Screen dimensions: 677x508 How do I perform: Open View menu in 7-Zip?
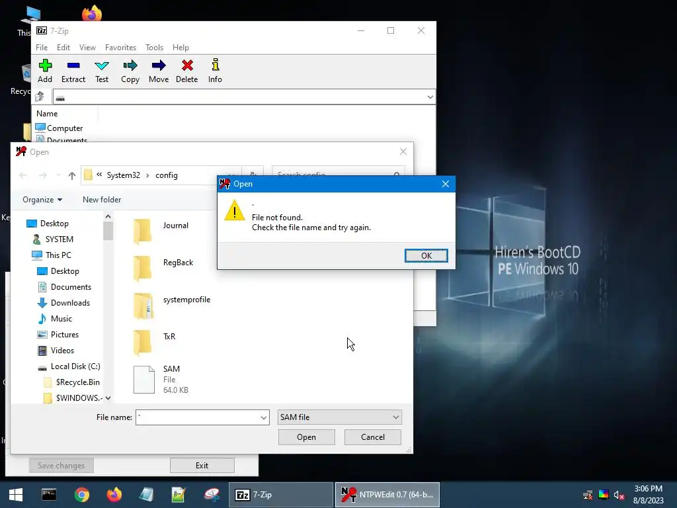pos(87,48)
